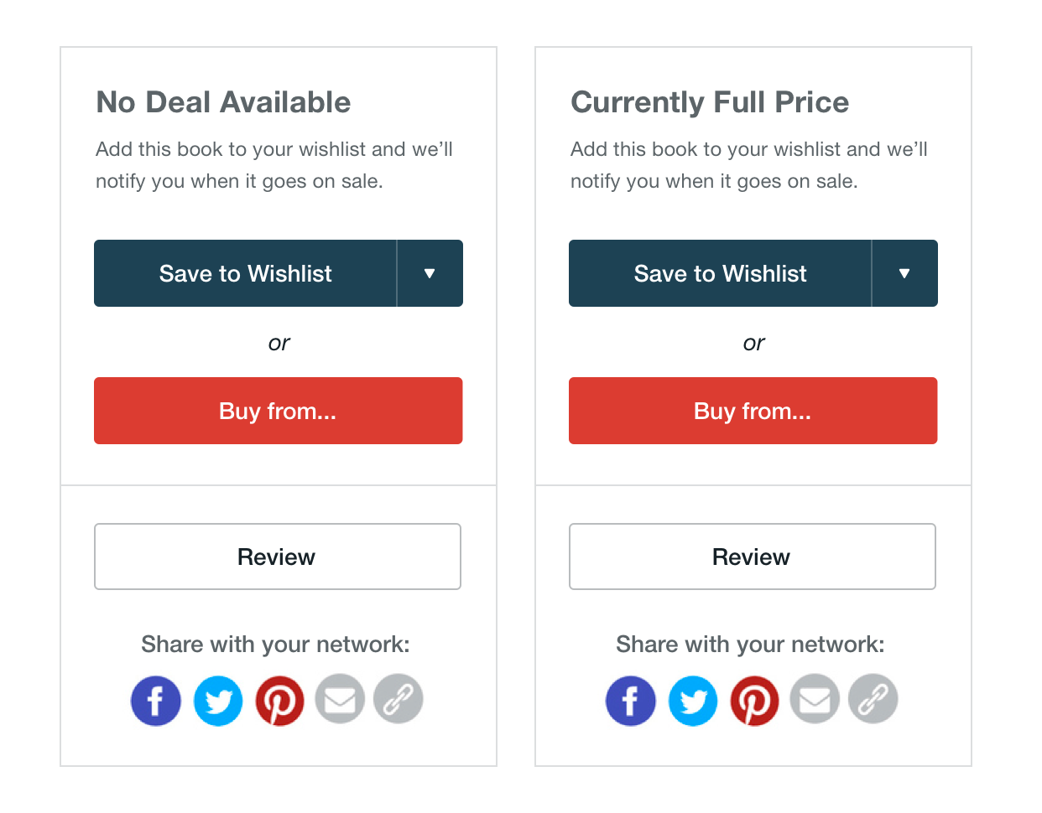The image size is (1042, 813).
Task: Share via Pinterest in No Deal Available card
Action: coord(279,701)
